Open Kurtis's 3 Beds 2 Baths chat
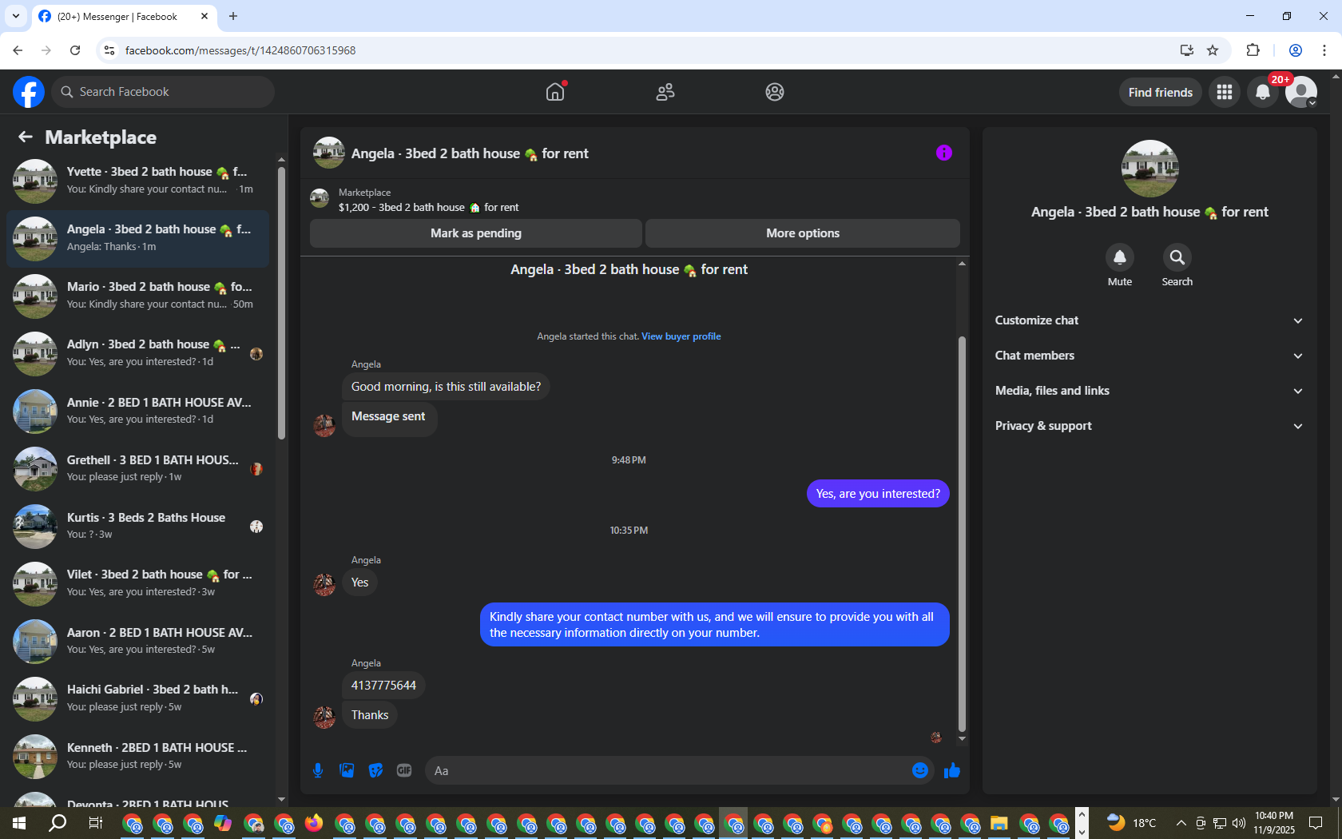This screenshot has height=839, width=1342. (138, 526)
